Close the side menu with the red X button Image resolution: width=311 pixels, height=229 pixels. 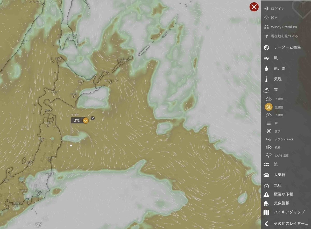254,7
